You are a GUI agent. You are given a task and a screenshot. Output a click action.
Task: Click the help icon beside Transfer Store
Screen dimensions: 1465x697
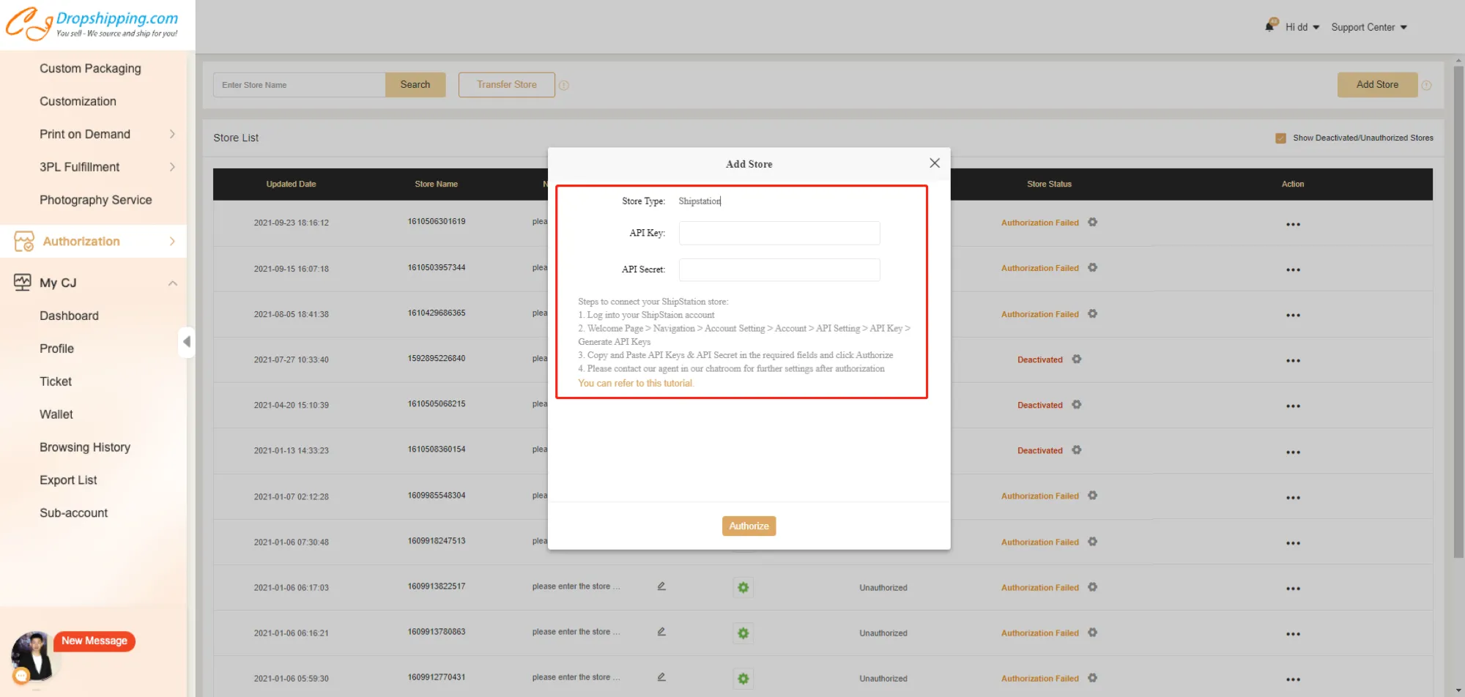point(564,86)
